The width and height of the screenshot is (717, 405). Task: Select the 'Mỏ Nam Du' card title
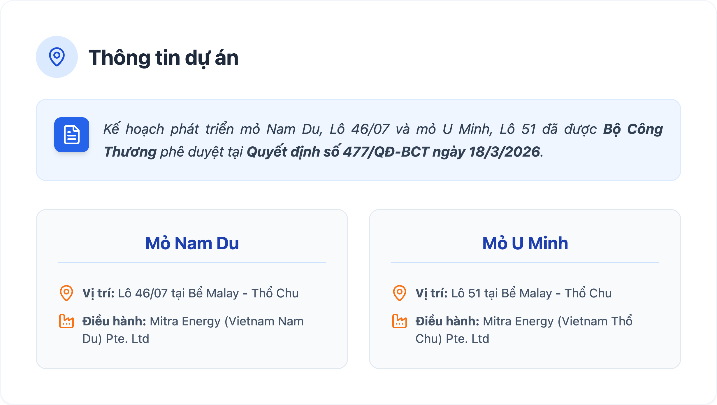(192, 243)
